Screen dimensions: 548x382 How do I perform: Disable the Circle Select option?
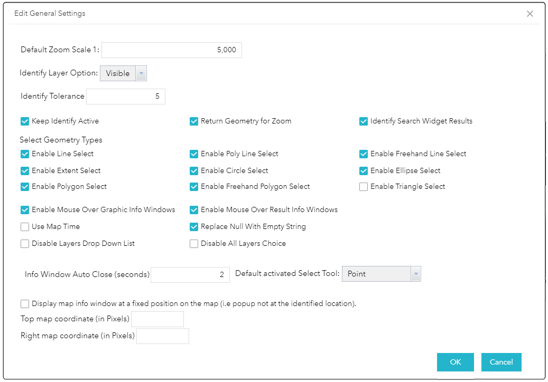pyautogui.click(x=194, y=170)
